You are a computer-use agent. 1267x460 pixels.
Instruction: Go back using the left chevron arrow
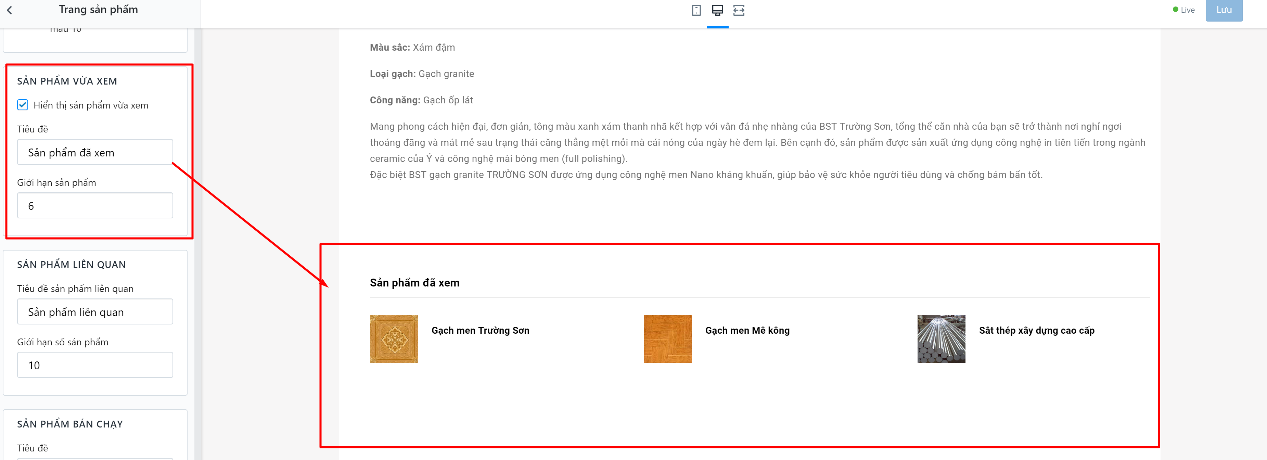(9, 10)
